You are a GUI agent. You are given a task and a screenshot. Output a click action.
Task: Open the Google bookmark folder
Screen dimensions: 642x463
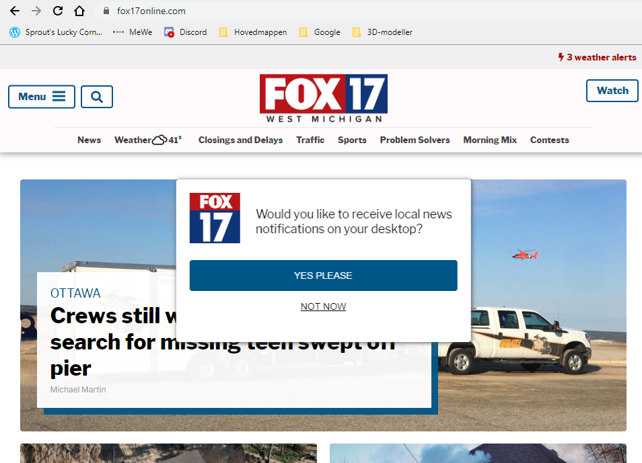coord(320,32)
